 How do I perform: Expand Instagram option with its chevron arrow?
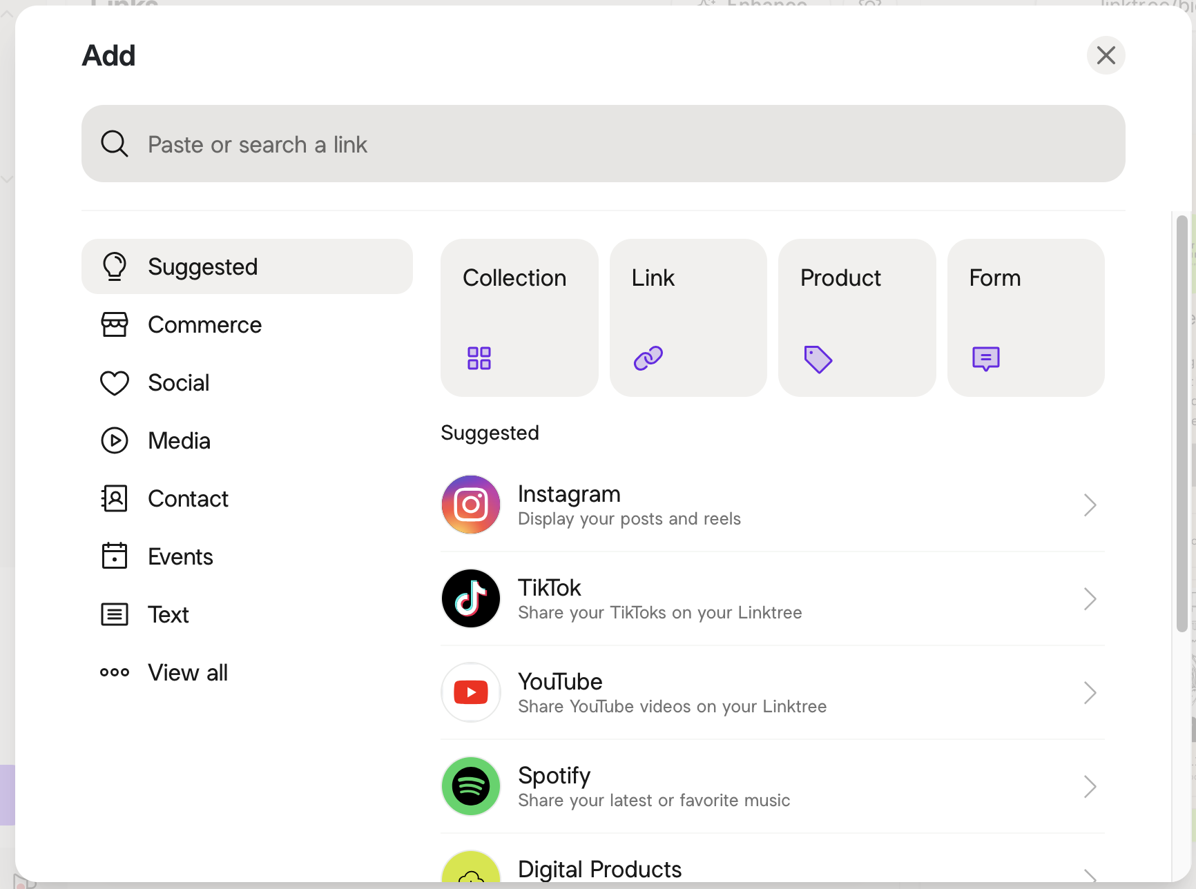click(1090, 505)
